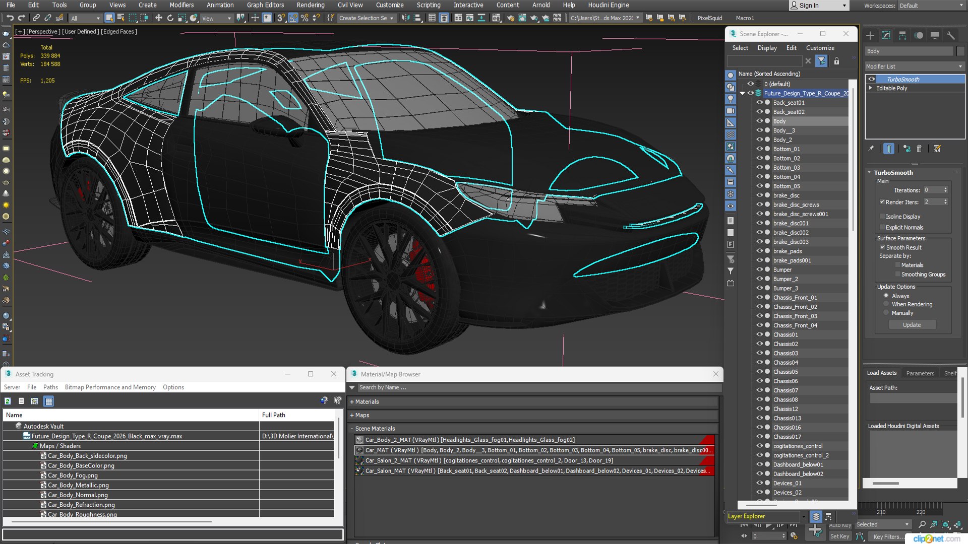Click the Key Filters button
This screenshot has height=544, width=968.
(887, 537)
